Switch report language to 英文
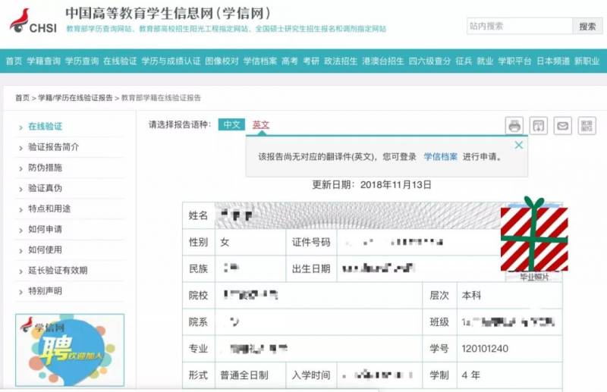 tap(261, 124)
